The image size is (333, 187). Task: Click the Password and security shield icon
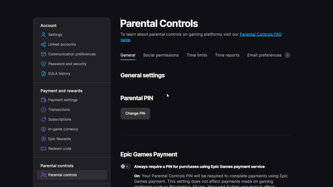(43, 64)
